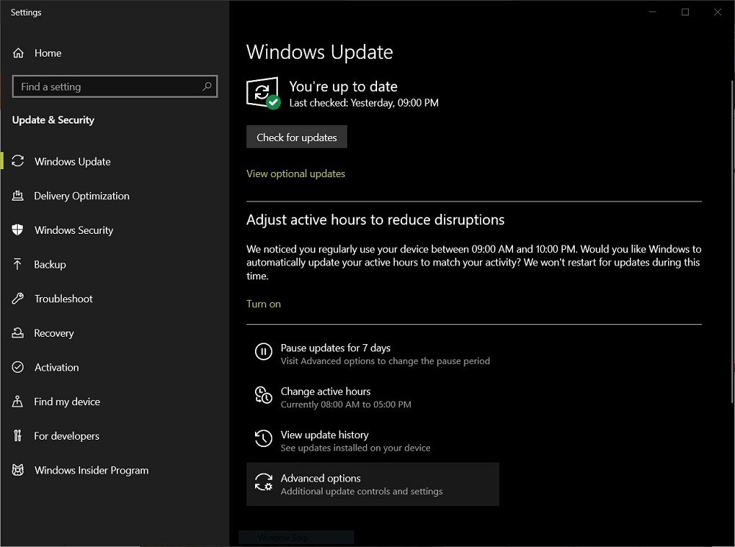Open Advanced options via its gear icon
Viewport: 735px width, 547px height.
[263, 482]
